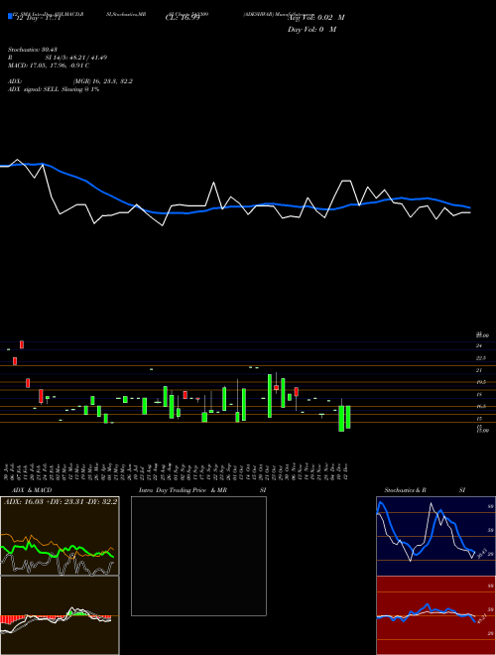Click the blue SMA legend square
The image size is (496, 655).
pos(10,17)
